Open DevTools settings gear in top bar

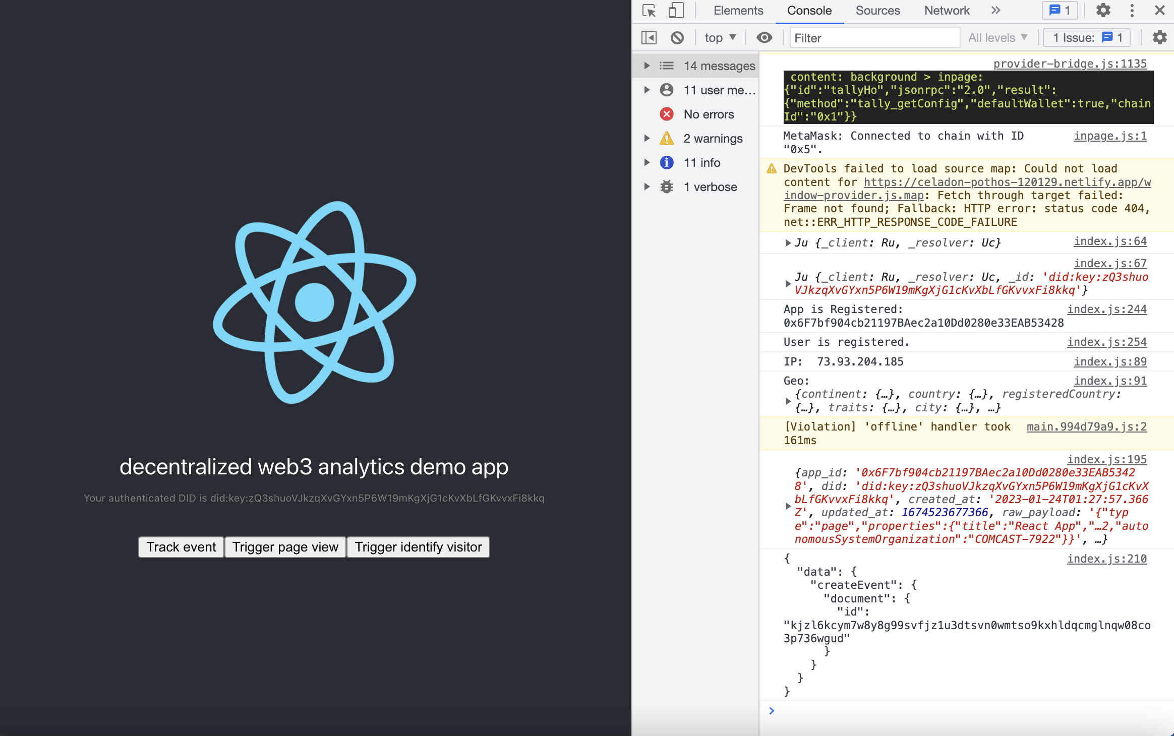[1103, 11]
